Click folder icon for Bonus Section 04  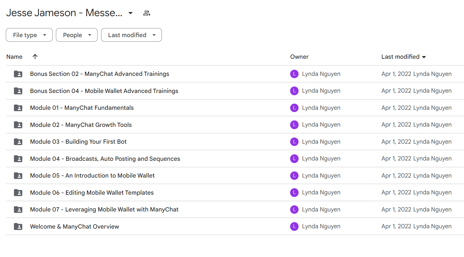[18, 91]
